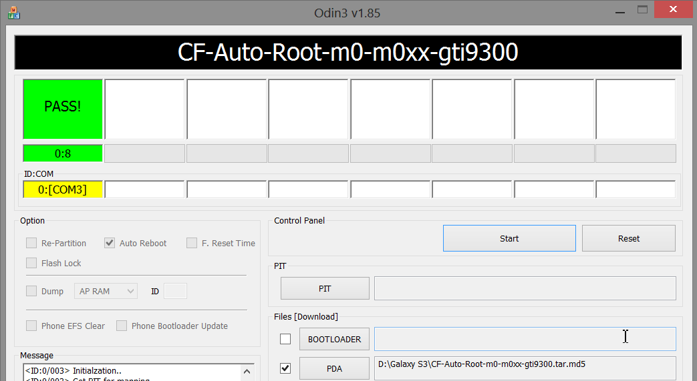Click the PIT file path field

pyautogui.click(x=525, y=288)
